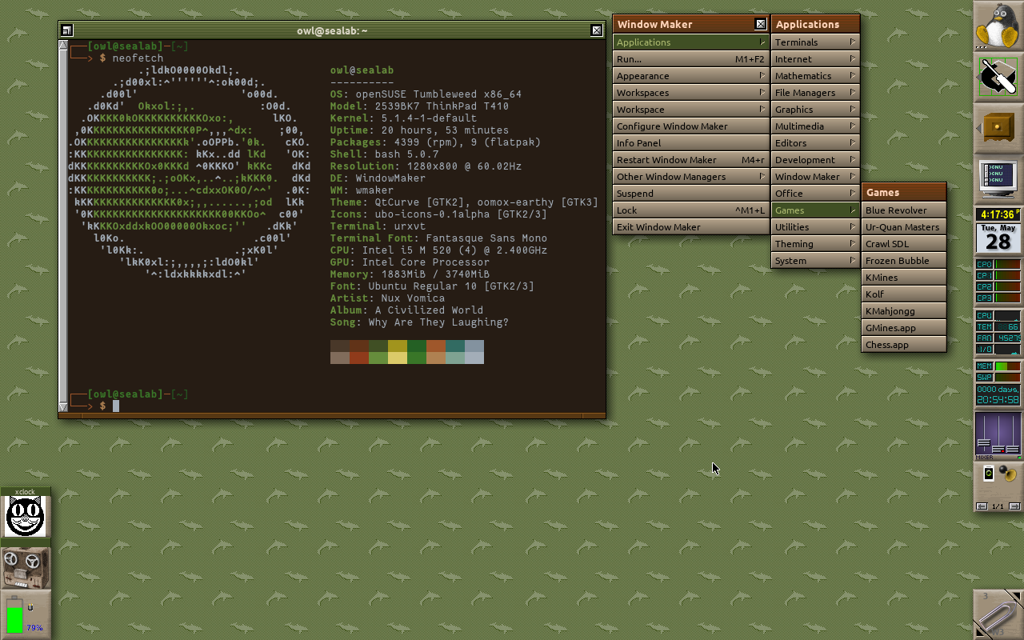Expand the Applications submenu in Window Maker menu
1024x640 pixels.
[x=691, y=42]
